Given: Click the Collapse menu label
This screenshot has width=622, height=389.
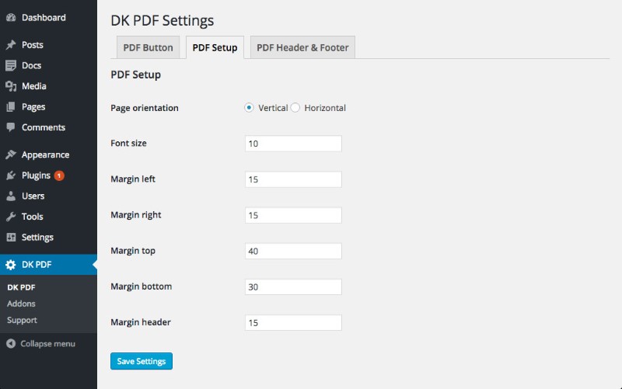Looking at the screenshot, I should (x=47, y=343).
